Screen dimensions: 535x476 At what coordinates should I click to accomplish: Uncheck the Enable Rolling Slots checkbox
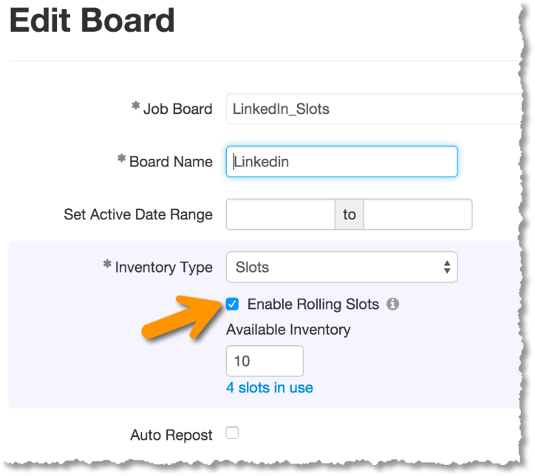(x=233, y=304)
